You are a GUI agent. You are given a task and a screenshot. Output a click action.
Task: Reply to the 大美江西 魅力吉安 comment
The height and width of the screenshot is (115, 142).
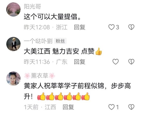tap(80, 62)
